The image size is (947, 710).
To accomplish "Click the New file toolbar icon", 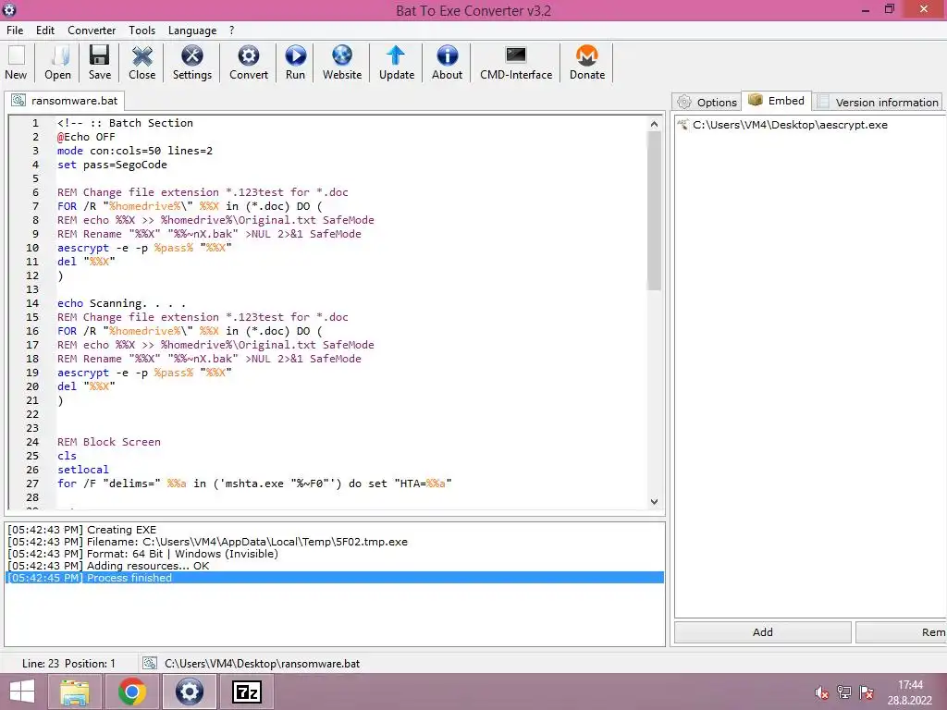I will click(x=17, y=55).
